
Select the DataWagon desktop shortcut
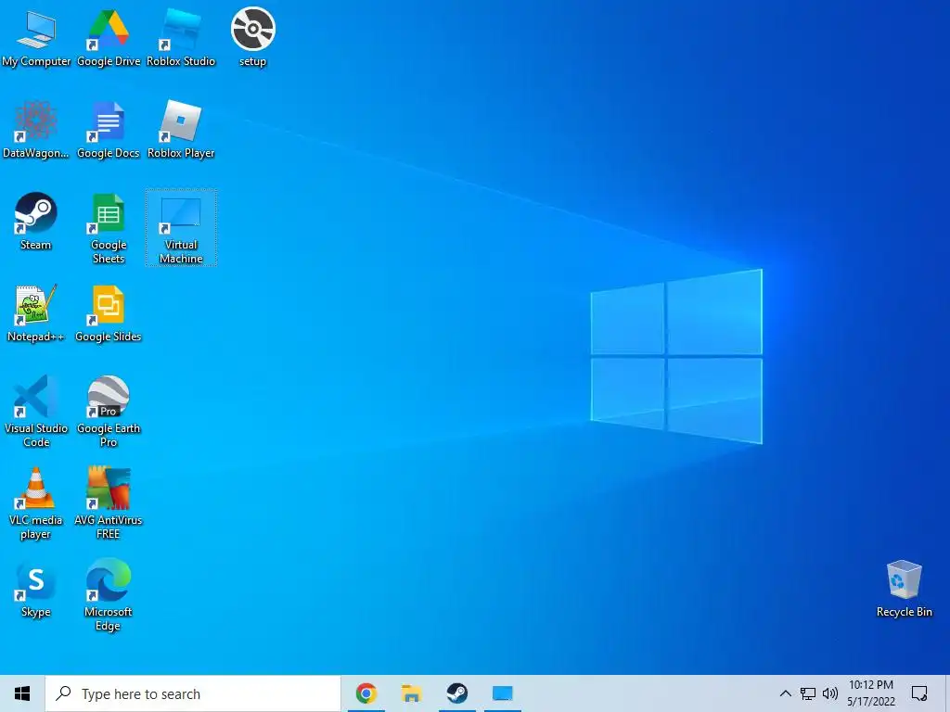point(36,129)
